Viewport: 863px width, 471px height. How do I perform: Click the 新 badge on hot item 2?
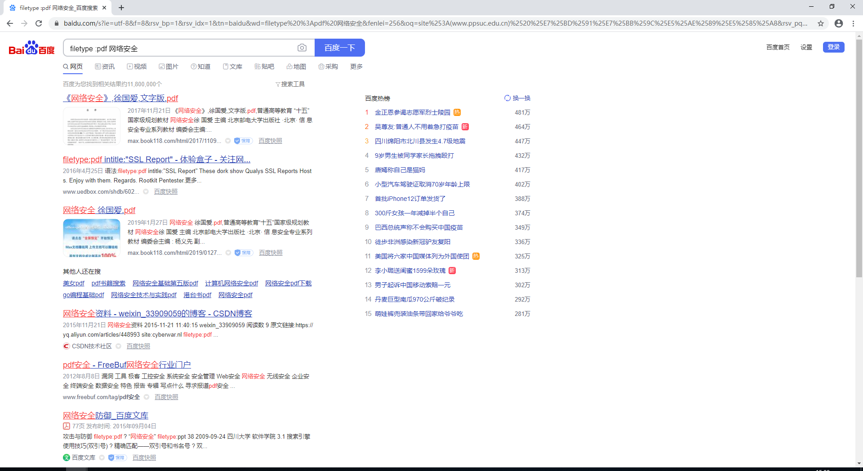point(465,127)
